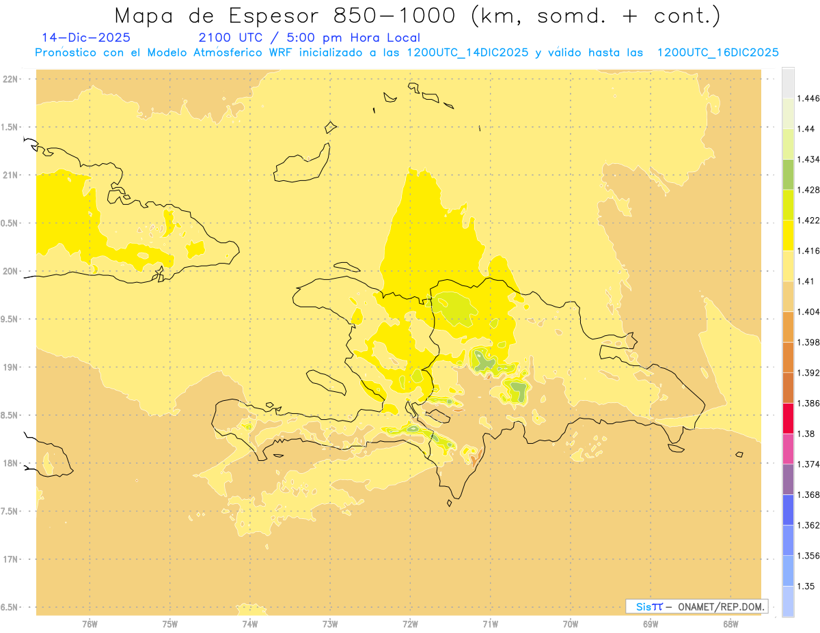Image resolution: width=820 pixels, height=633 pixels.
Task: Click the '68W' longitude label
Action: [x=730, y=623]
